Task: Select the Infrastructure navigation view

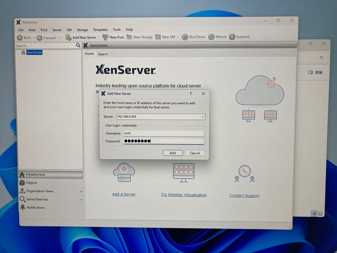Action: coord(51,175)
